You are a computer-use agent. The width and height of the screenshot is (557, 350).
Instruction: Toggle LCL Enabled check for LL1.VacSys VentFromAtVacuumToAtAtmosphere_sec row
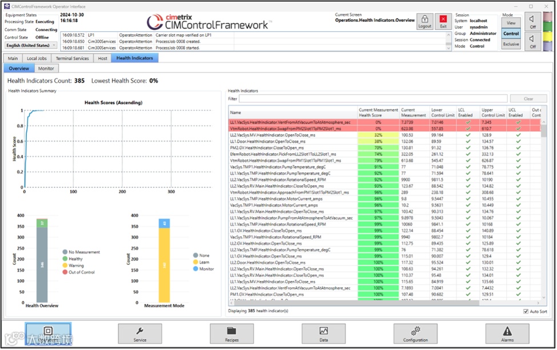coord(468,122)
